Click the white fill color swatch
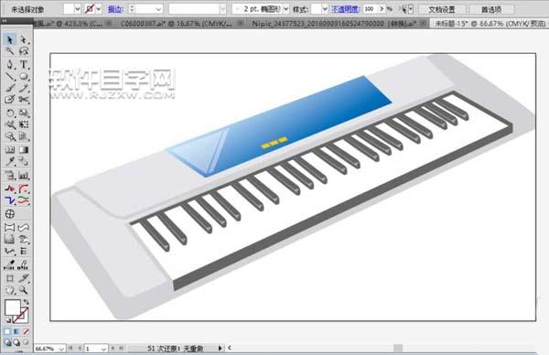This screenshot has height=355, width=549. [12, 307]
